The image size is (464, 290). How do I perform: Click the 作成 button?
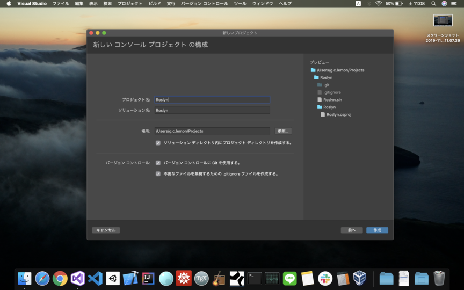pos(377,230)
